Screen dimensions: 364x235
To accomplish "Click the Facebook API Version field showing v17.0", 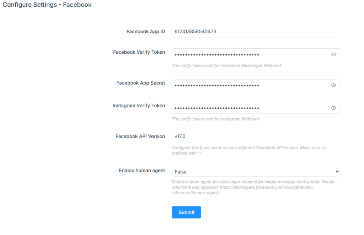I will pyautogui.click(x=256, y=136).
